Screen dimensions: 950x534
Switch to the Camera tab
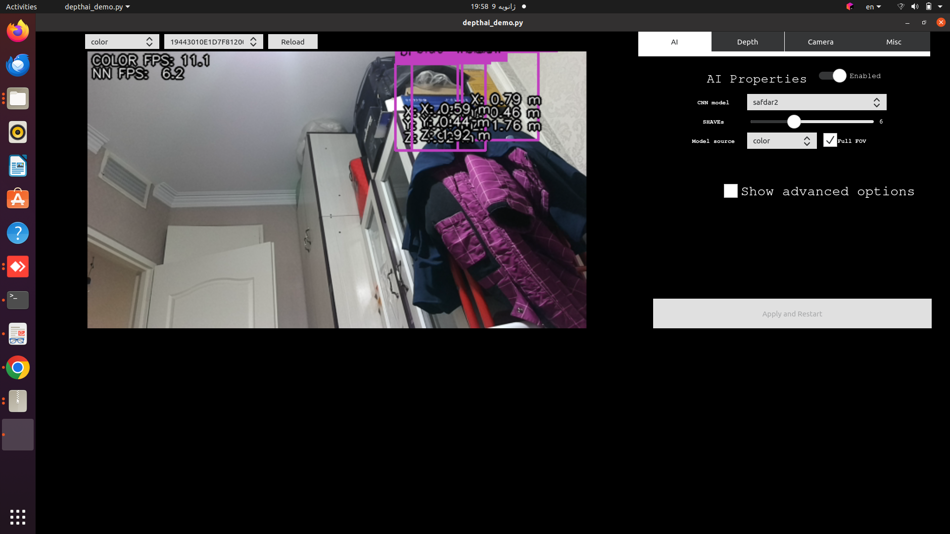pos(820,42)
